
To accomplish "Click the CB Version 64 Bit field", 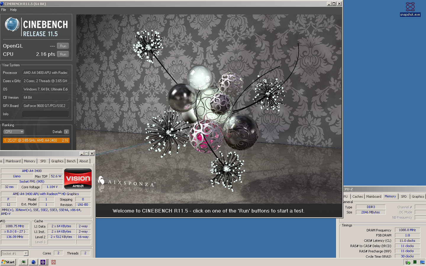I will click(x=46, y=98).
